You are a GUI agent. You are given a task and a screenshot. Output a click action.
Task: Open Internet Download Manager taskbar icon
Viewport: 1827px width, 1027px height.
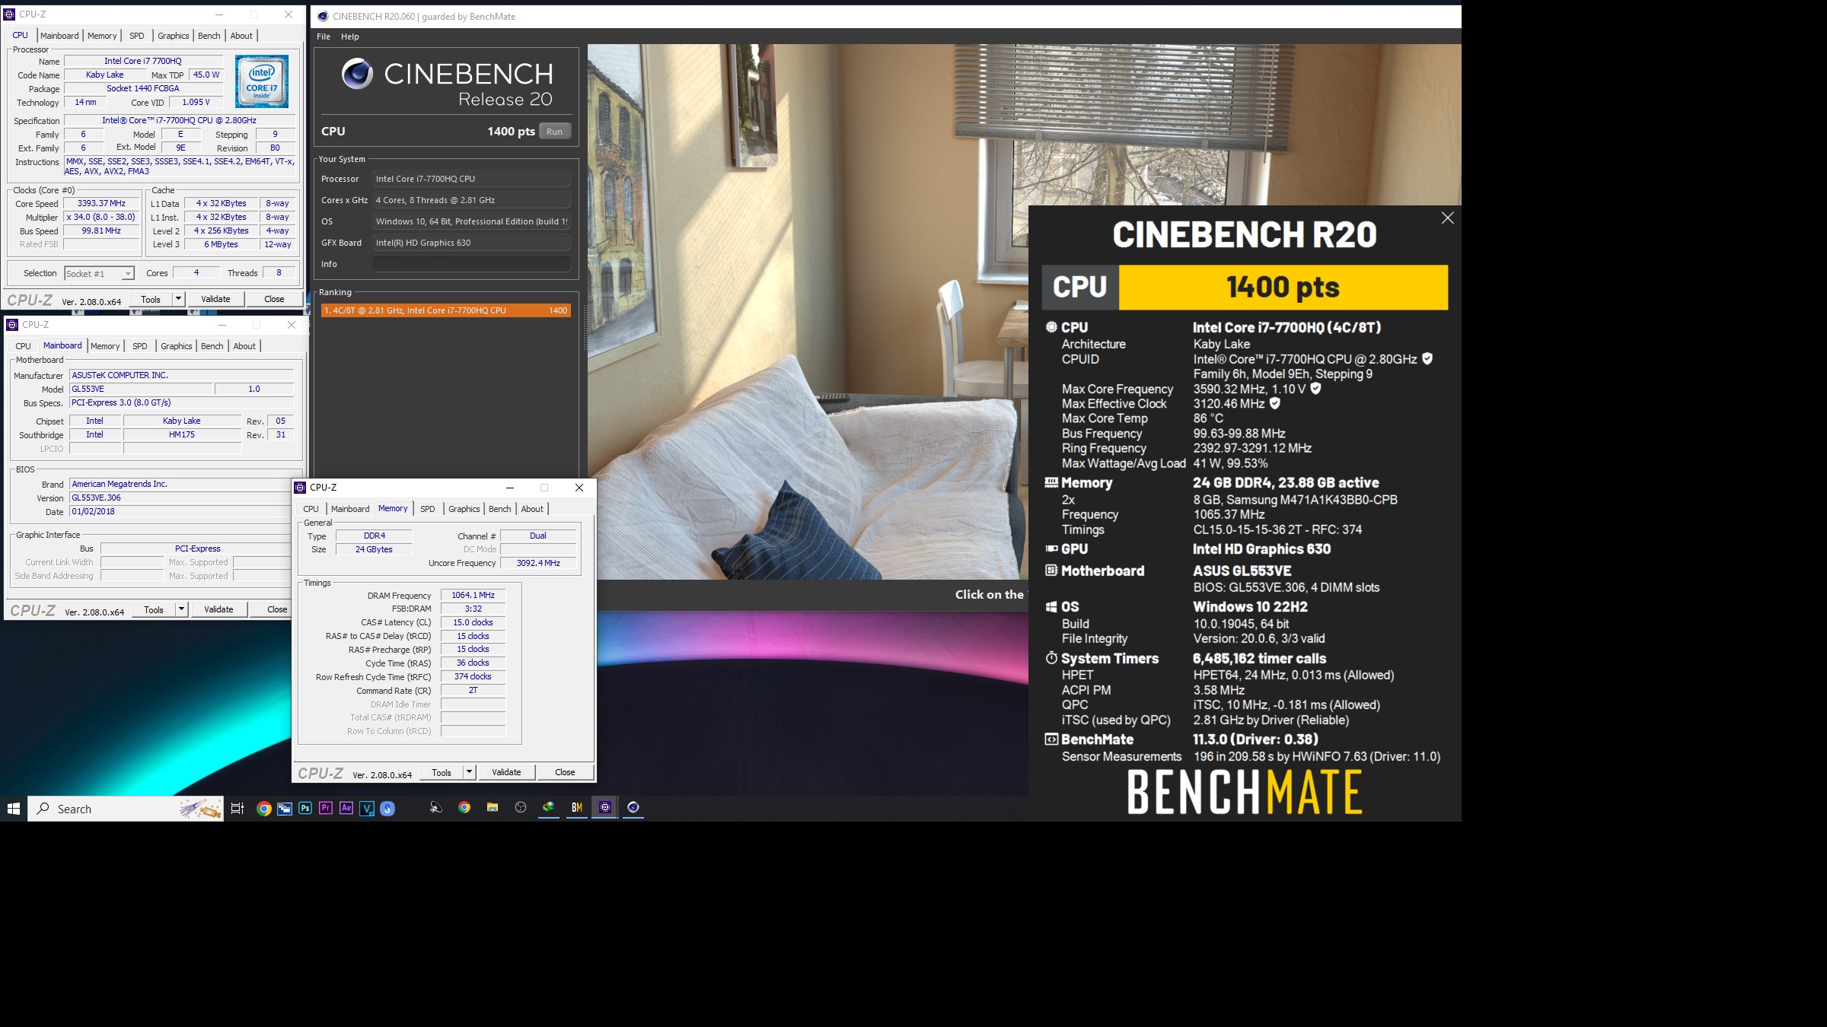tap(549, 808)
